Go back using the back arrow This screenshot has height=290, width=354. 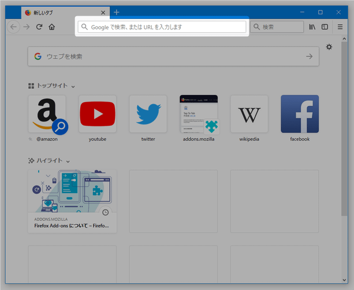[x=13, y=27]
